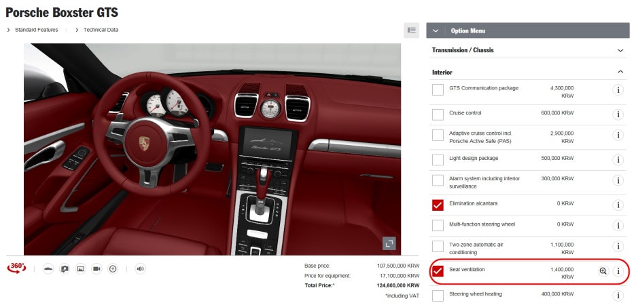Click the Porsche Boxster GTS title
Screen dimensions: 636x305
coord(62,13)
